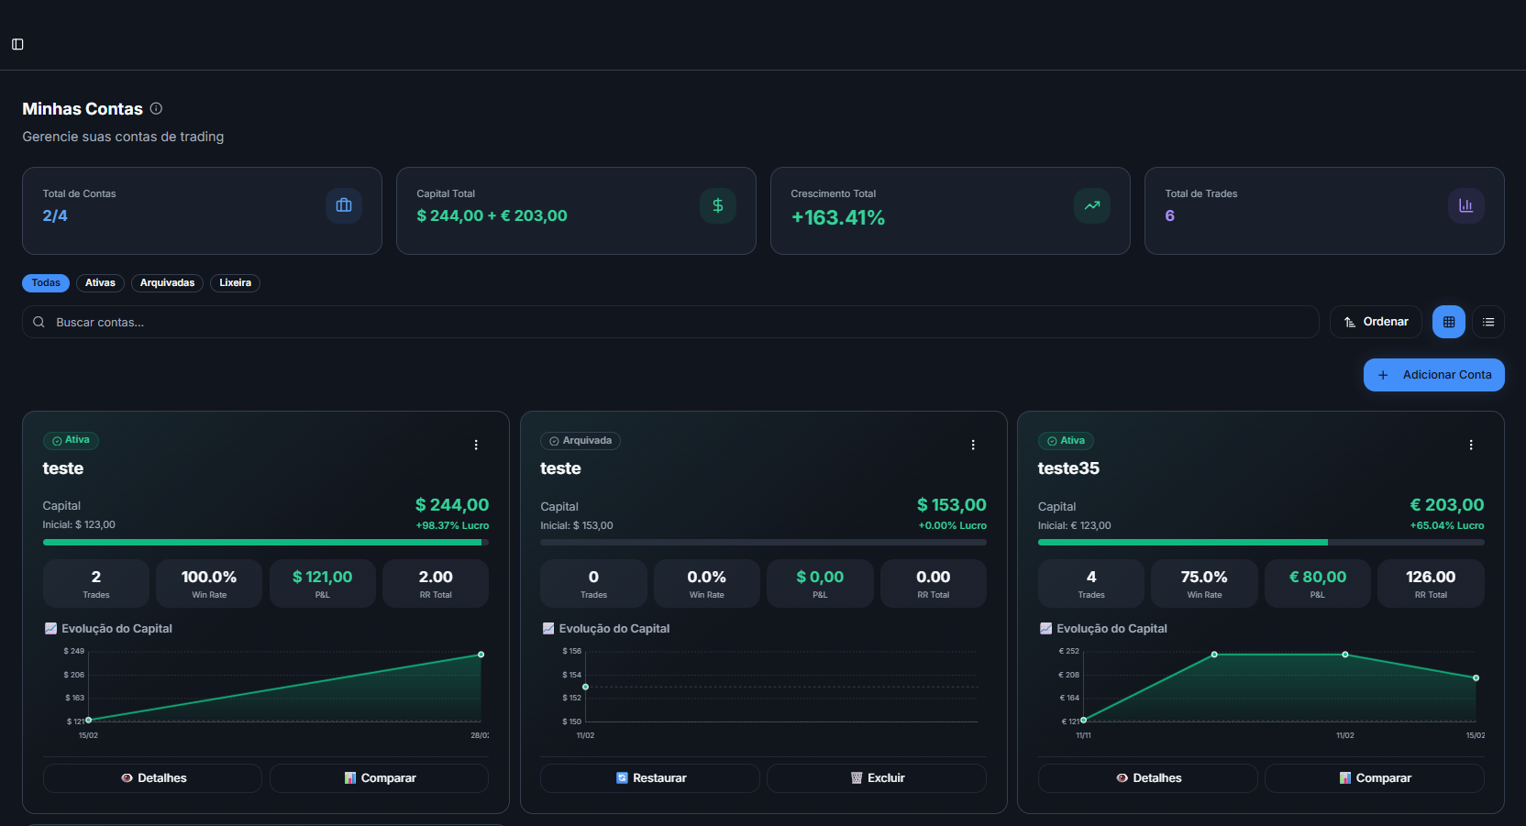Click the eye icon in first teste Detalhes

tap(127, 778)
